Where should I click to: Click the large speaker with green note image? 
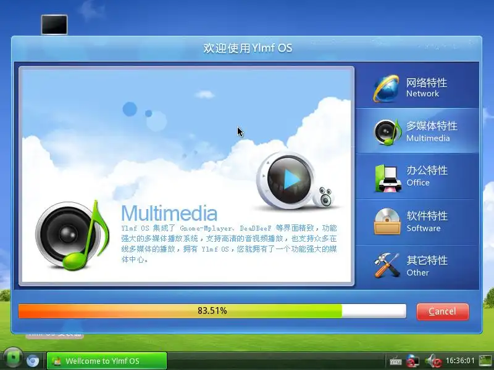coord(72,235)
